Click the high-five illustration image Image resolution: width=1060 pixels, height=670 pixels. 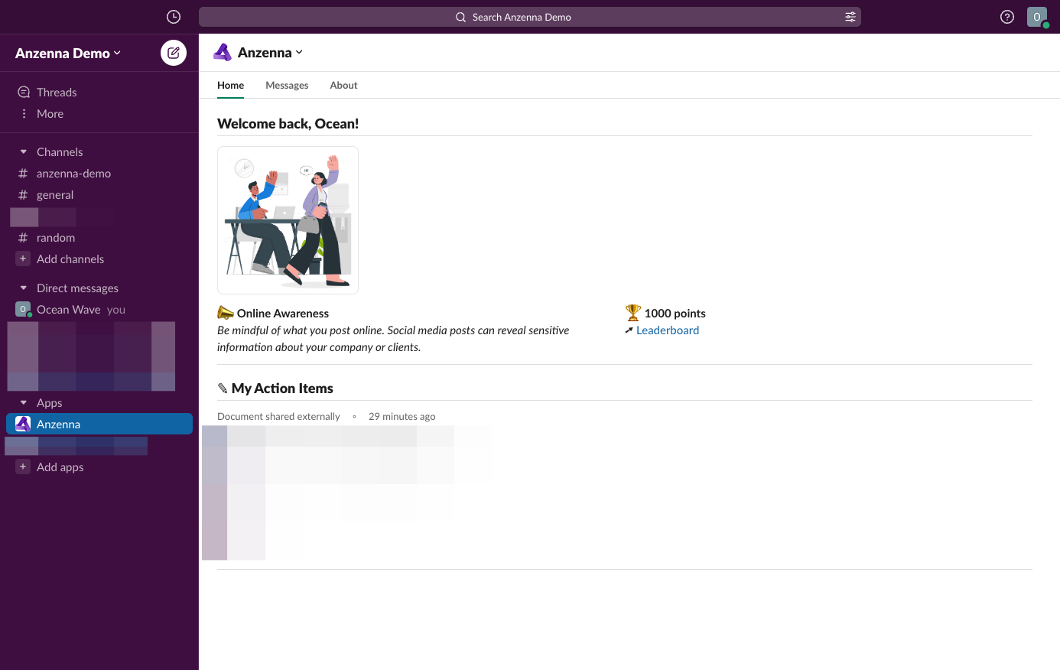[x=288, y=220]
